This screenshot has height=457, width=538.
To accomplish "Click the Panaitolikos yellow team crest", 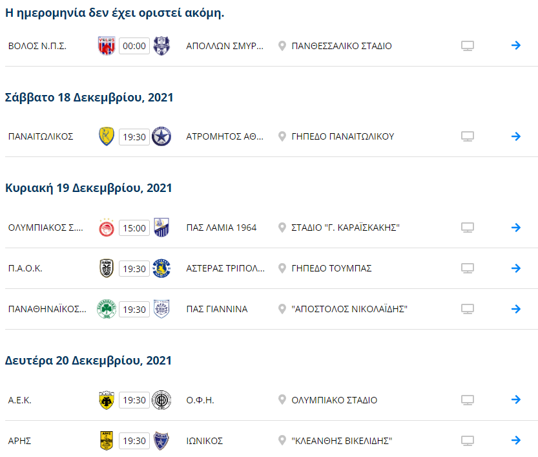I will point(107,136).
